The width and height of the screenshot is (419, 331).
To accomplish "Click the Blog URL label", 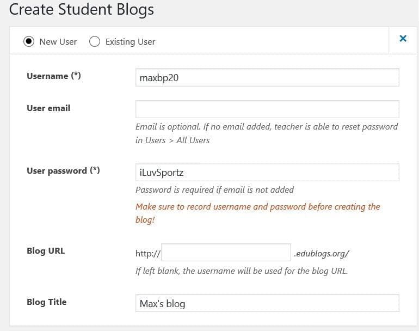I will click(x=46, y=251).
